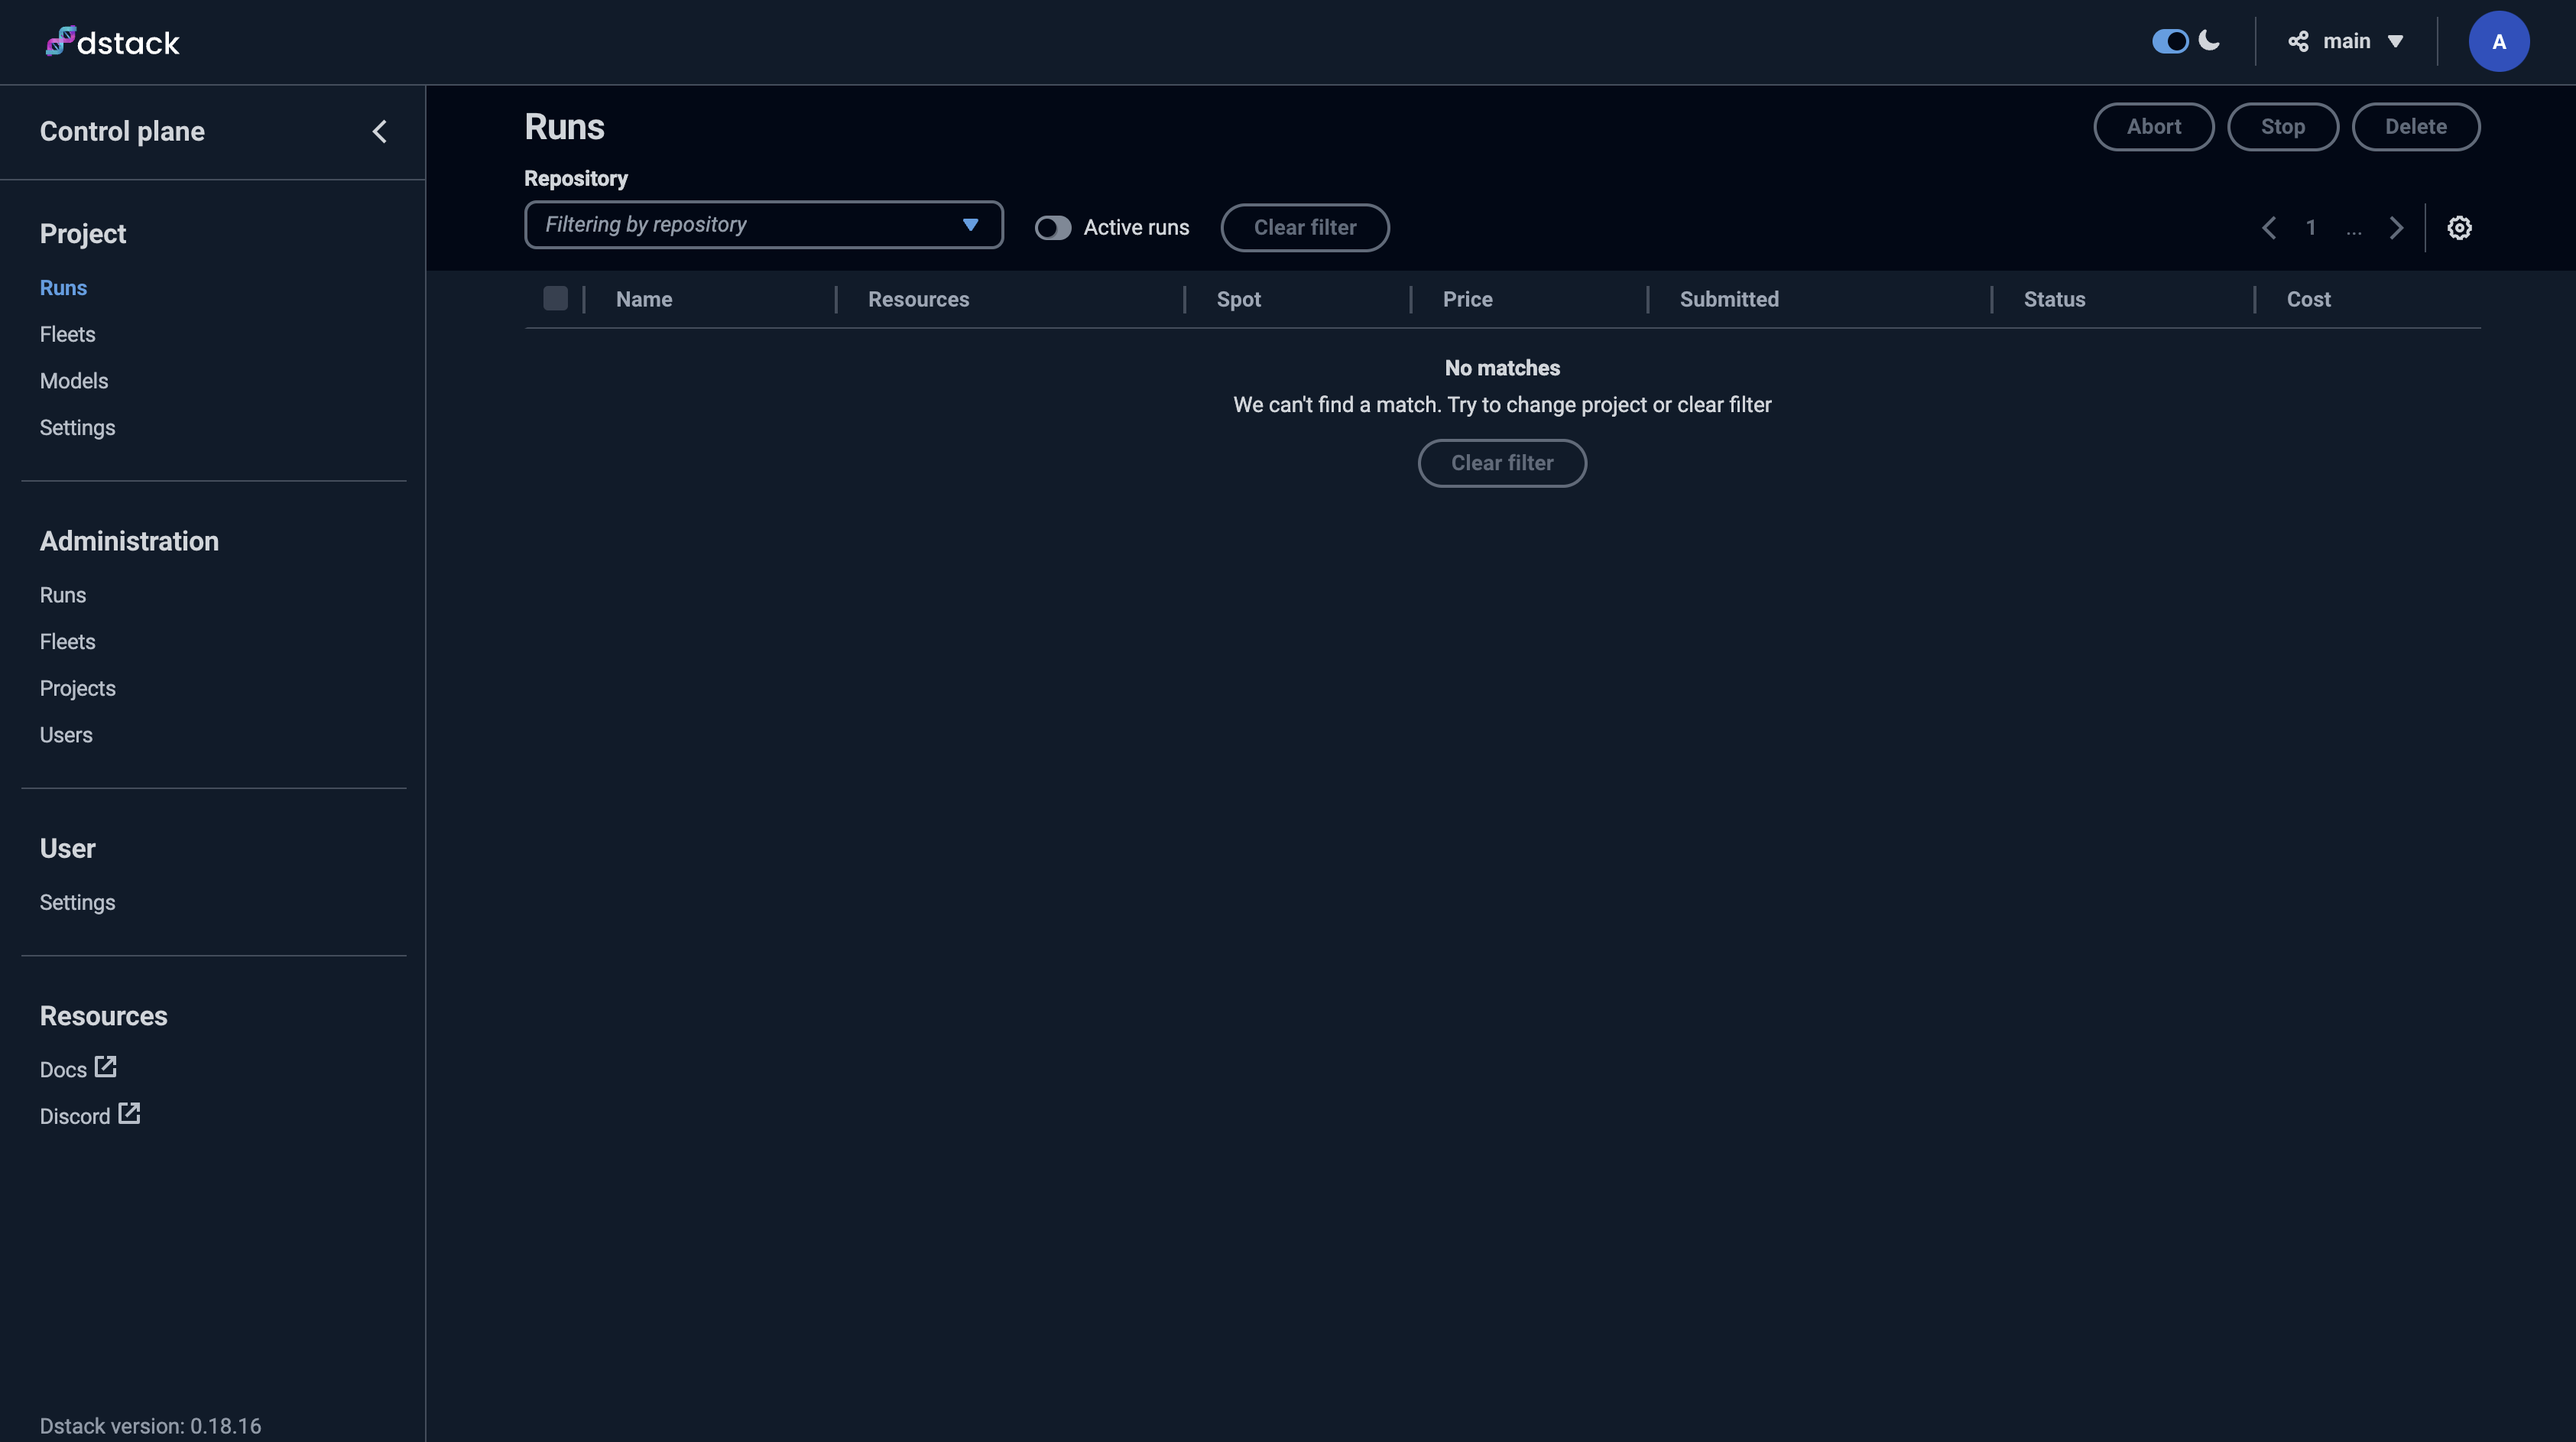Open user avatar A menu
This screenshot has width=2576, height=1442.
pyautogui.click(x=2498, y=41)
